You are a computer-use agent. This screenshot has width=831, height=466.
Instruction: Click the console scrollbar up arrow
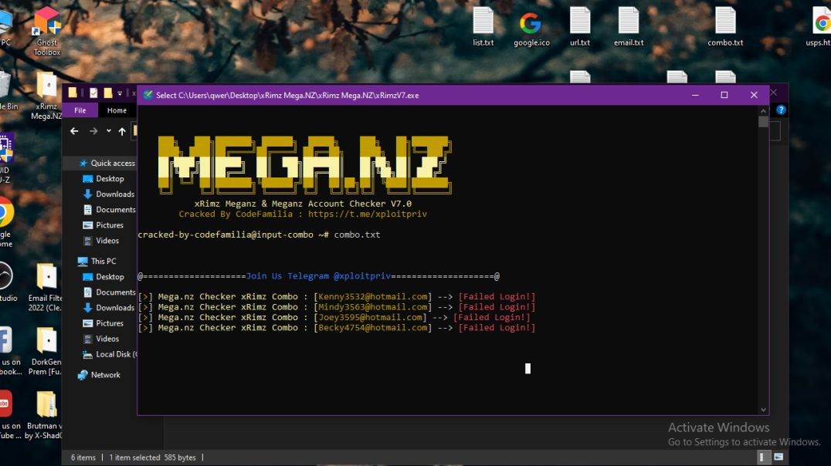[763, 110]
